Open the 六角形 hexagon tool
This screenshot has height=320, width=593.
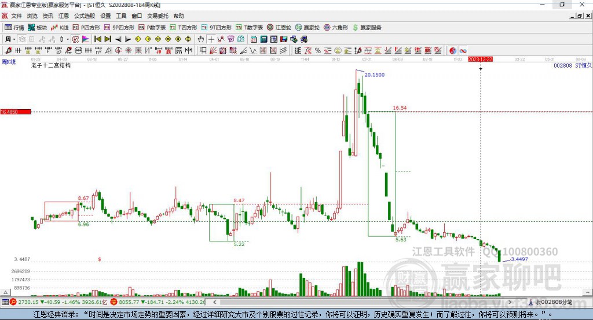point(335,28)
